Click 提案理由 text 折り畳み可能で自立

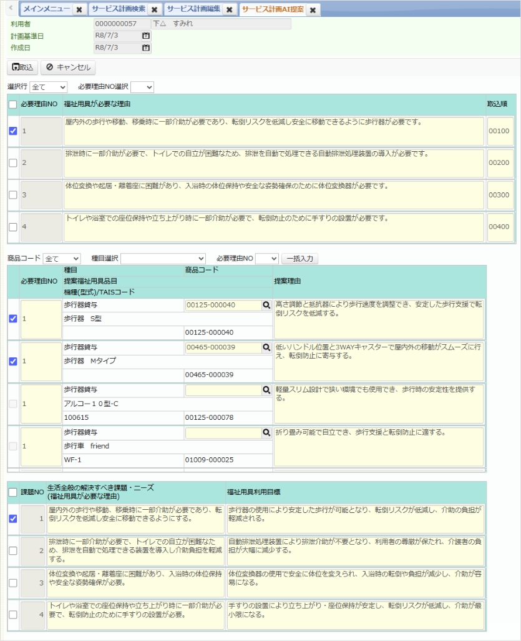coord(379,447)
